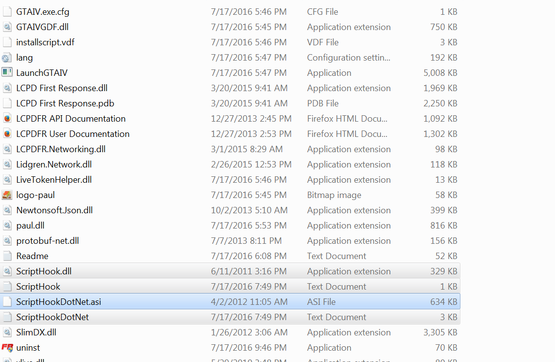Select the file name paul.dll
Screen dimensions: 555x362
click(31, 226)
